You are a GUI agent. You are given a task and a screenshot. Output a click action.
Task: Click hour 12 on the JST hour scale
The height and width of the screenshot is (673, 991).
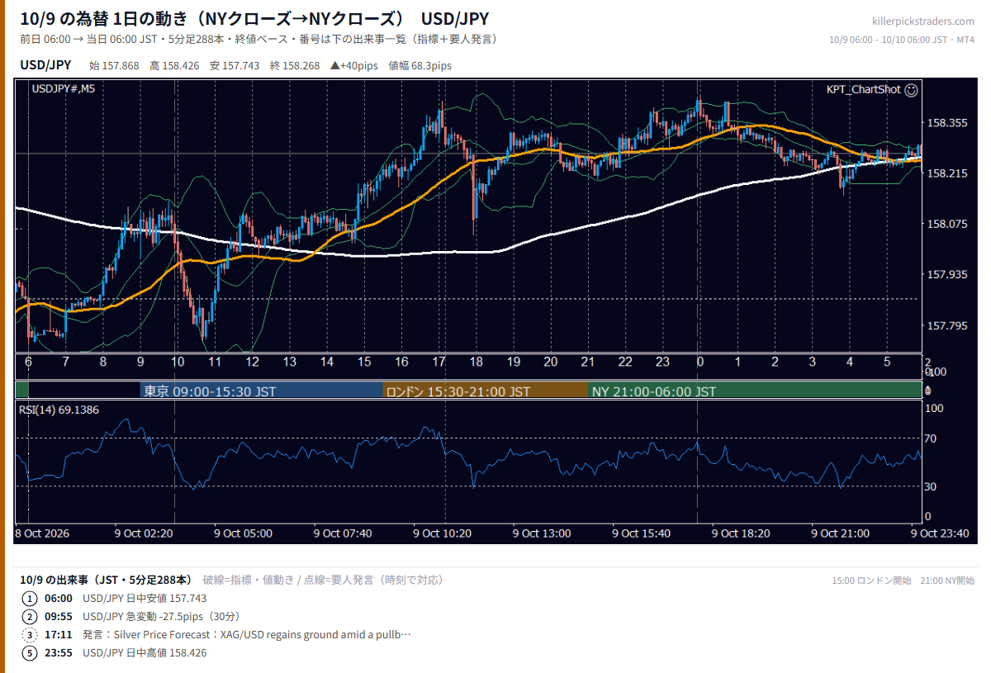[x=252, y=363]
